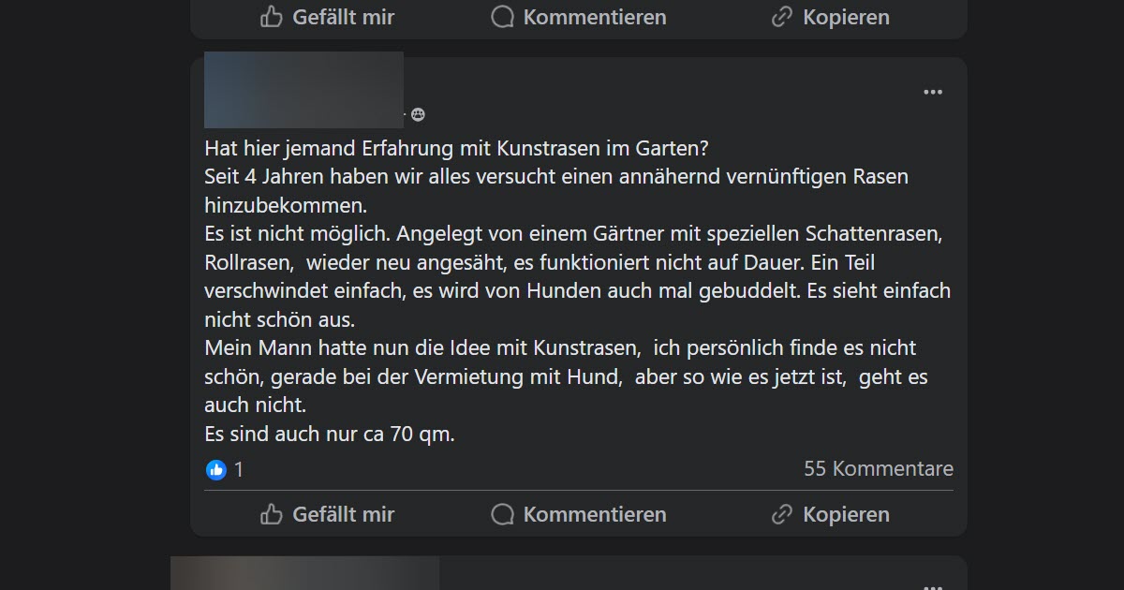Select 'Kommentieren' under the Kunstrasen post

[x=579, y=514]
